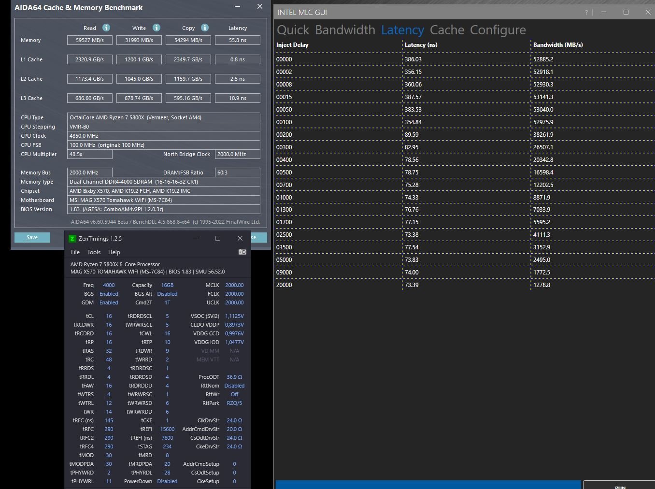Click the Run button in Intel MLC GUI

[619, 485]
